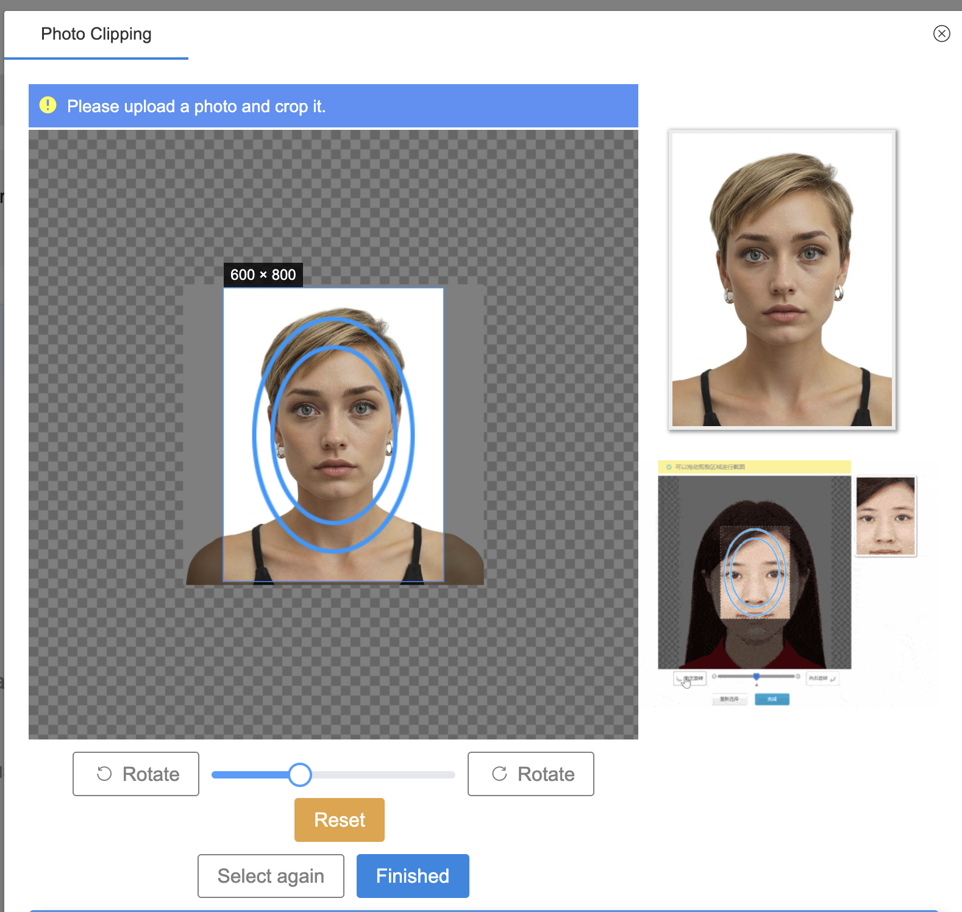Click the Select again button

[x=271, y=876]
